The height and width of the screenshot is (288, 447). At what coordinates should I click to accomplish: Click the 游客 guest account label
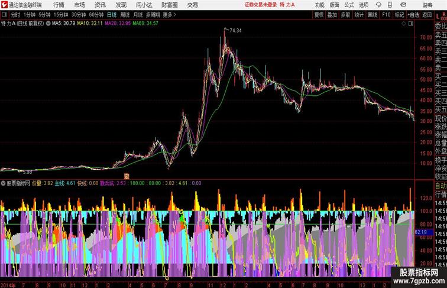pyautogui.click(x=427, y=5)
